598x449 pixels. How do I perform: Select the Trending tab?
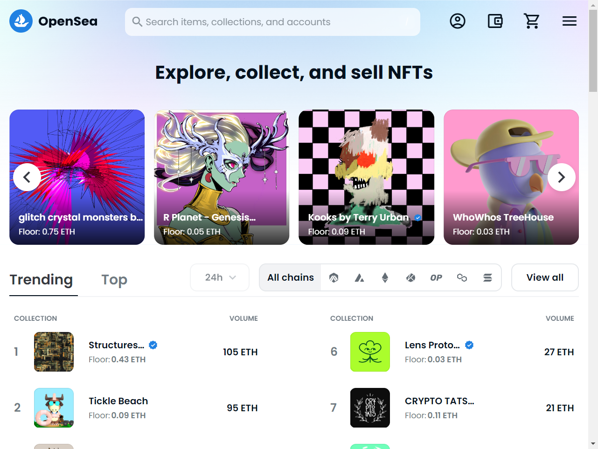41,280
